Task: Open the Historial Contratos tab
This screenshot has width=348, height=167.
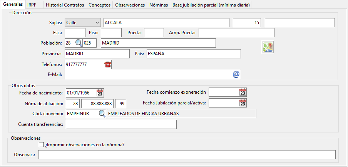Action: 64,5
